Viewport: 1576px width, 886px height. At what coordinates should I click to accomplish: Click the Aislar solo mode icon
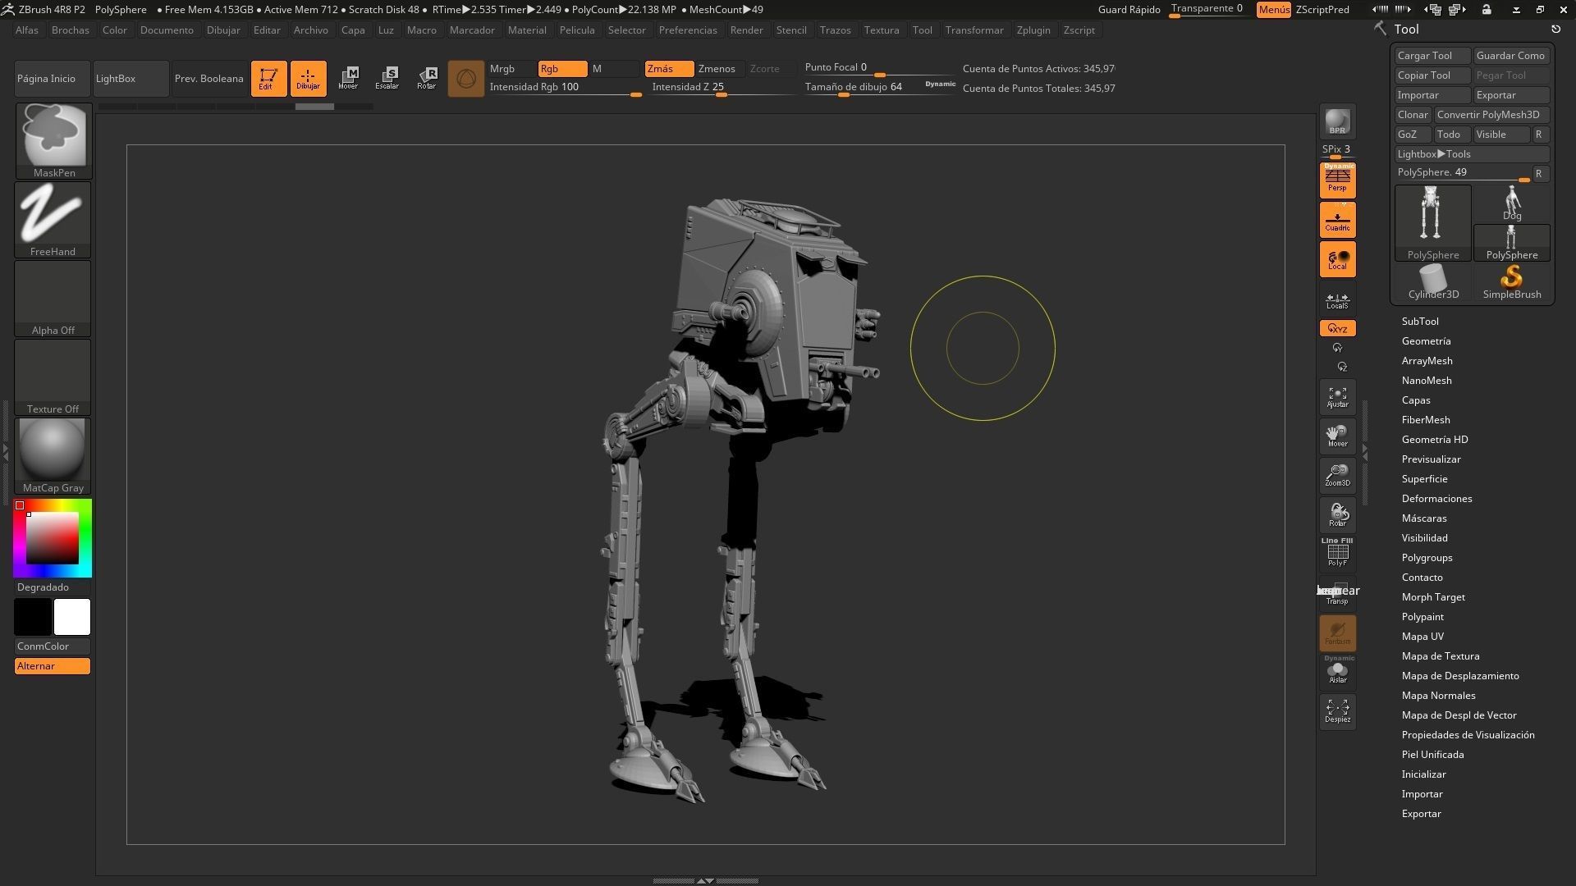(1337, 671)
